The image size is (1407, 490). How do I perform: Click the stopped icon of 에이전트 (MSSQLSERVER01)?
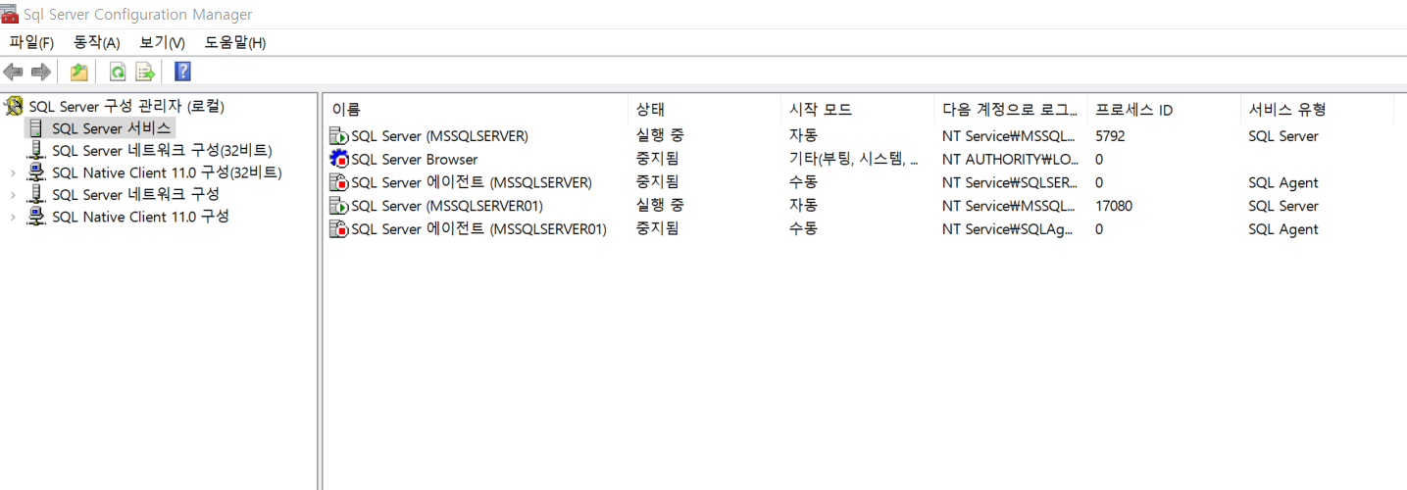(338, 229)
